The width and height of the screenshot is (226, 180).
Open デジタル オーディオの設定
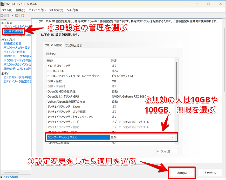(17, 60)
